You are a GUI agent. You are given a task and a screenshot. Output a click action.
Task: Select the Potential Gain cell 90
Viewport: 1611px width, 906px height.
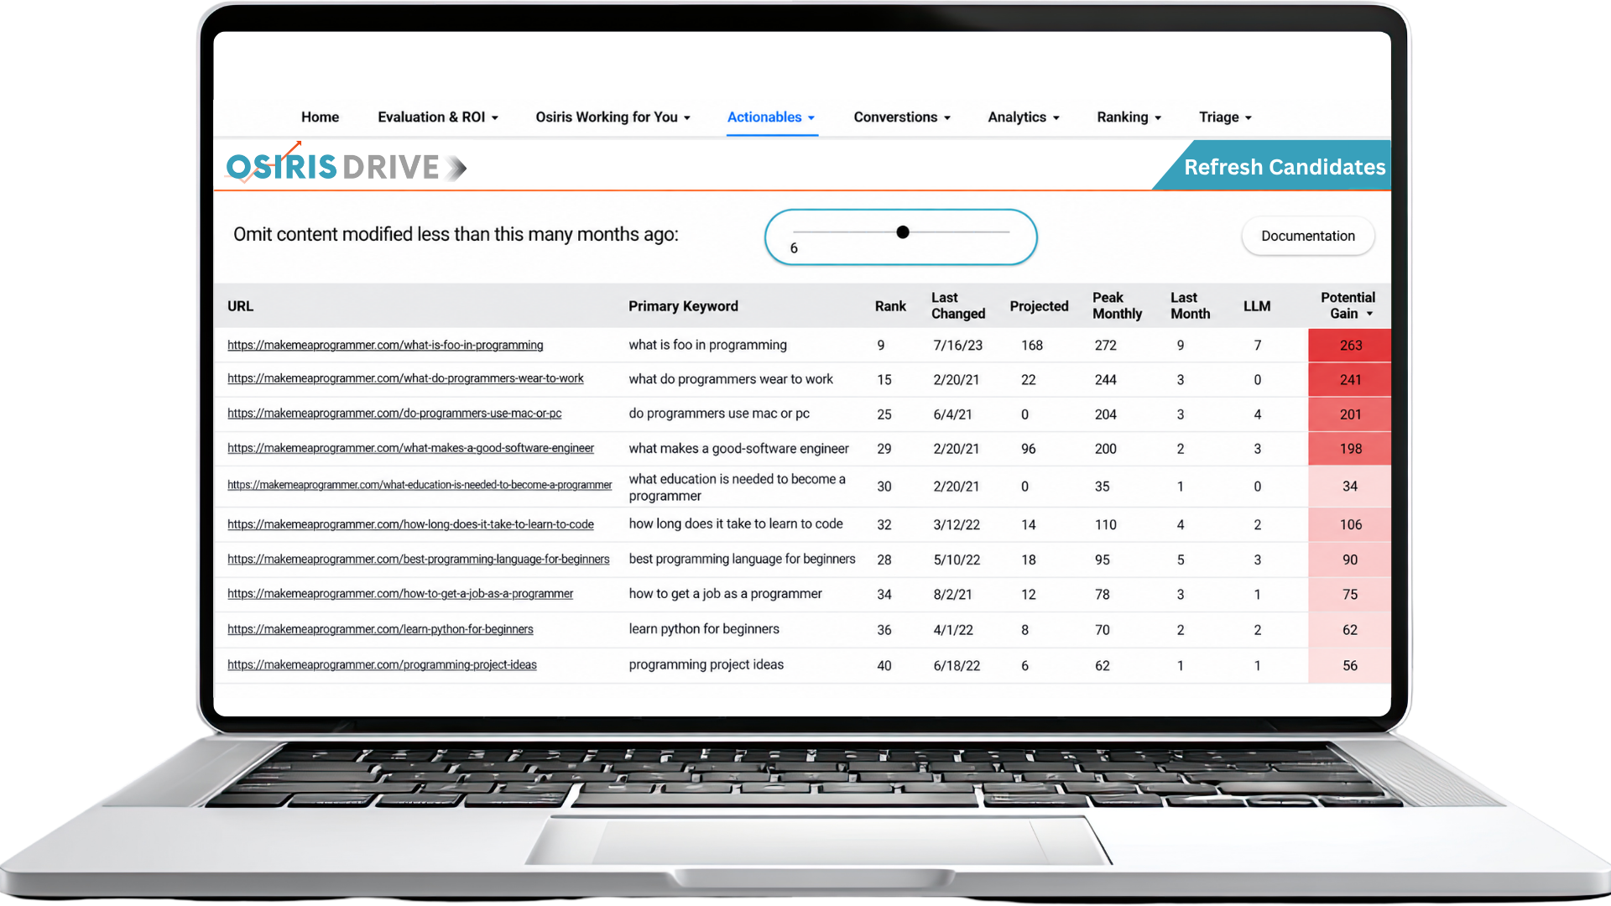1349,560
